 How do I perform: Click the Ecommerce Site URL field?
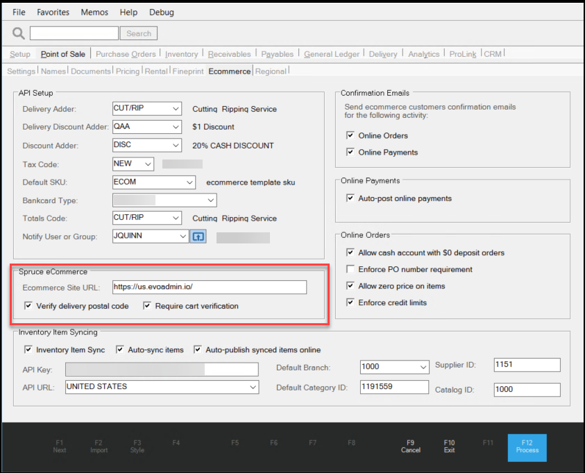tap(209, 287)
